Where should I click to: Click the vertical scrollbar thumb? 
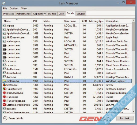click(134, 36)
